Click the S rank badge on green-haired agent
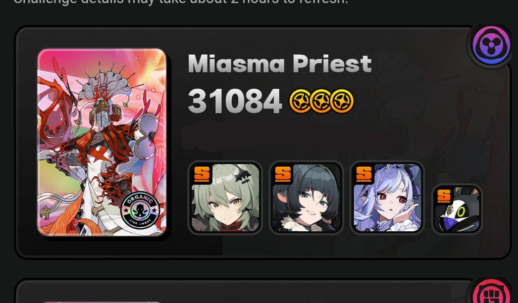Viewport: 518px width, 303px height. click(x=202, y=175)
